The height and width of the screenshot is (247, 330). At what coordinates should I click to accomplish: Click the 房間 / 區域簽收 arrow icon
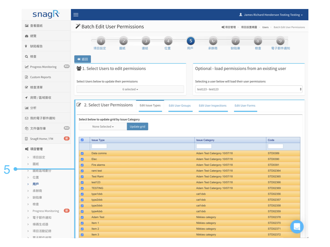pyautogui.click(x=26, y=97)
